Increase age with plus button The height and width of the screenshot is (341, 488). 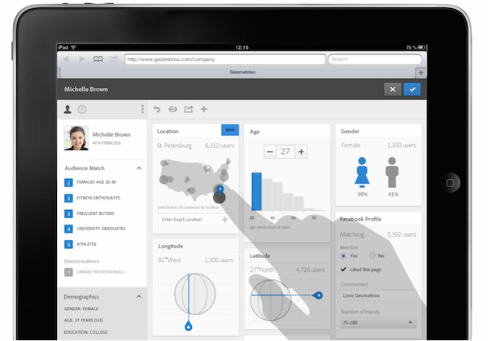click(x=301, y=152)
